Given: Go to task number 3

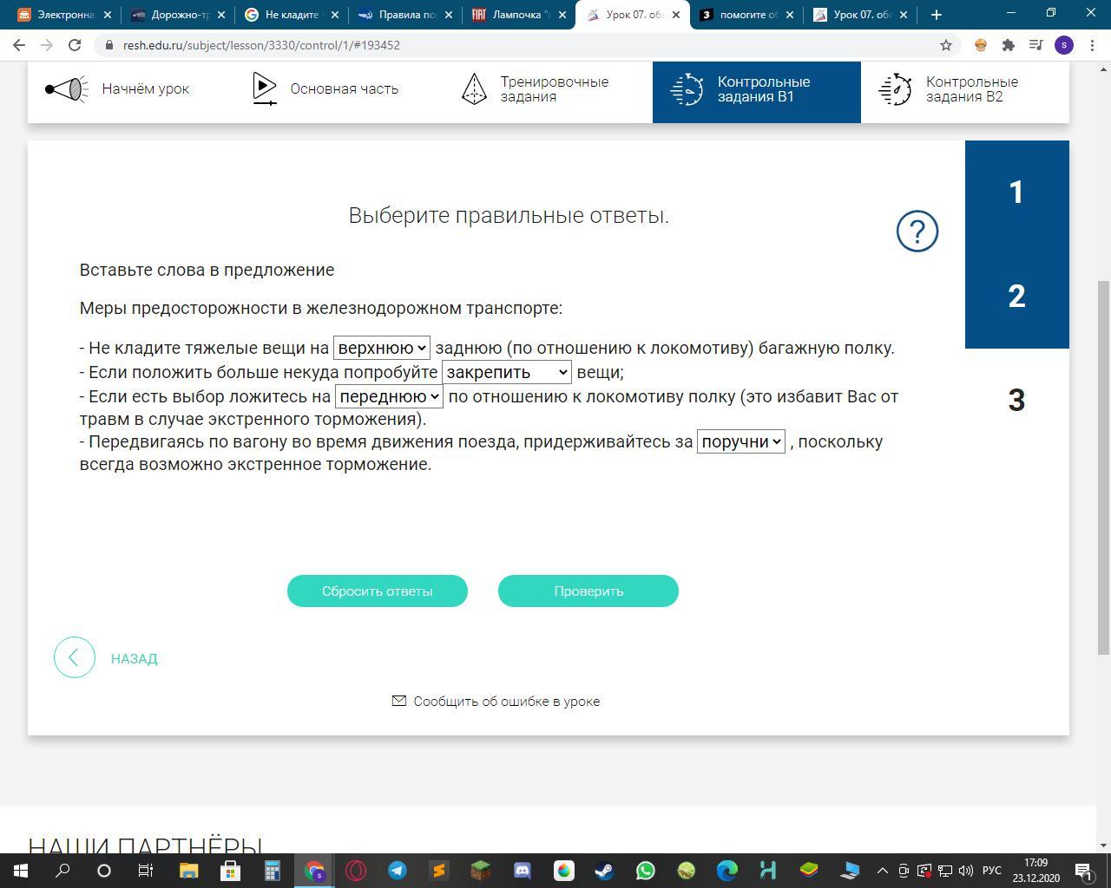Looking at the screenshot, I should [1017, 401].
